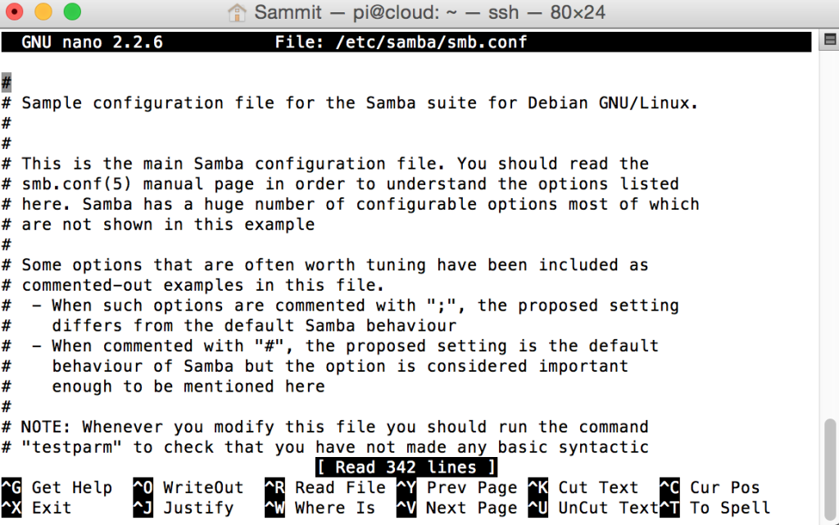Place cursor on highlighted first # character
Image resolution: width=839 pixels, height=525 pixels.
coord(7,83)
